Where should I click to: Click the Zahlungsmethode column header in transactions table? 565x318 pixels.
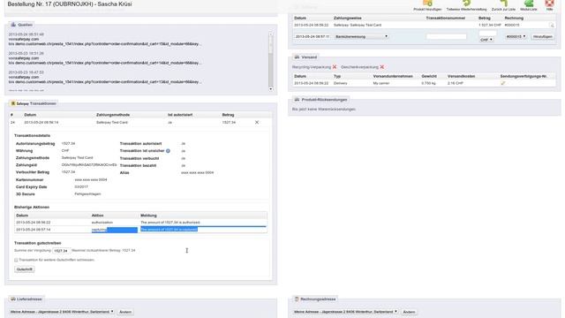[113, 115]
